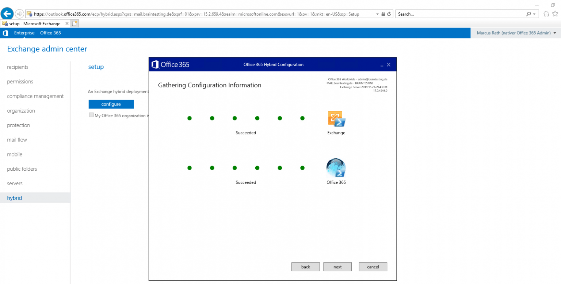Image resolution: width=561 pixels, height=284 pixels.
Task: Click the blue configure button
Action: 111,104
